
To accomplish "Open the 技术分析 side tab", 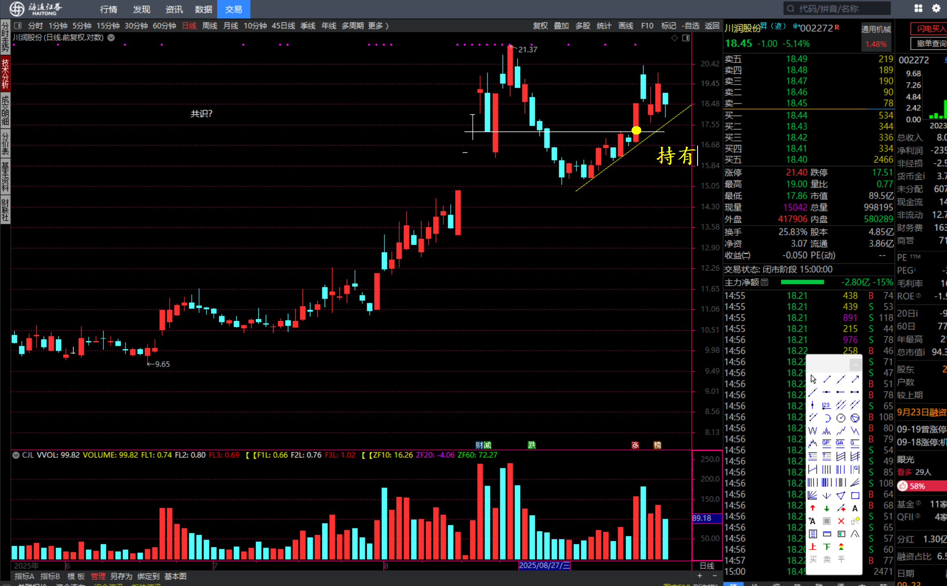I will tap(5, 74).
